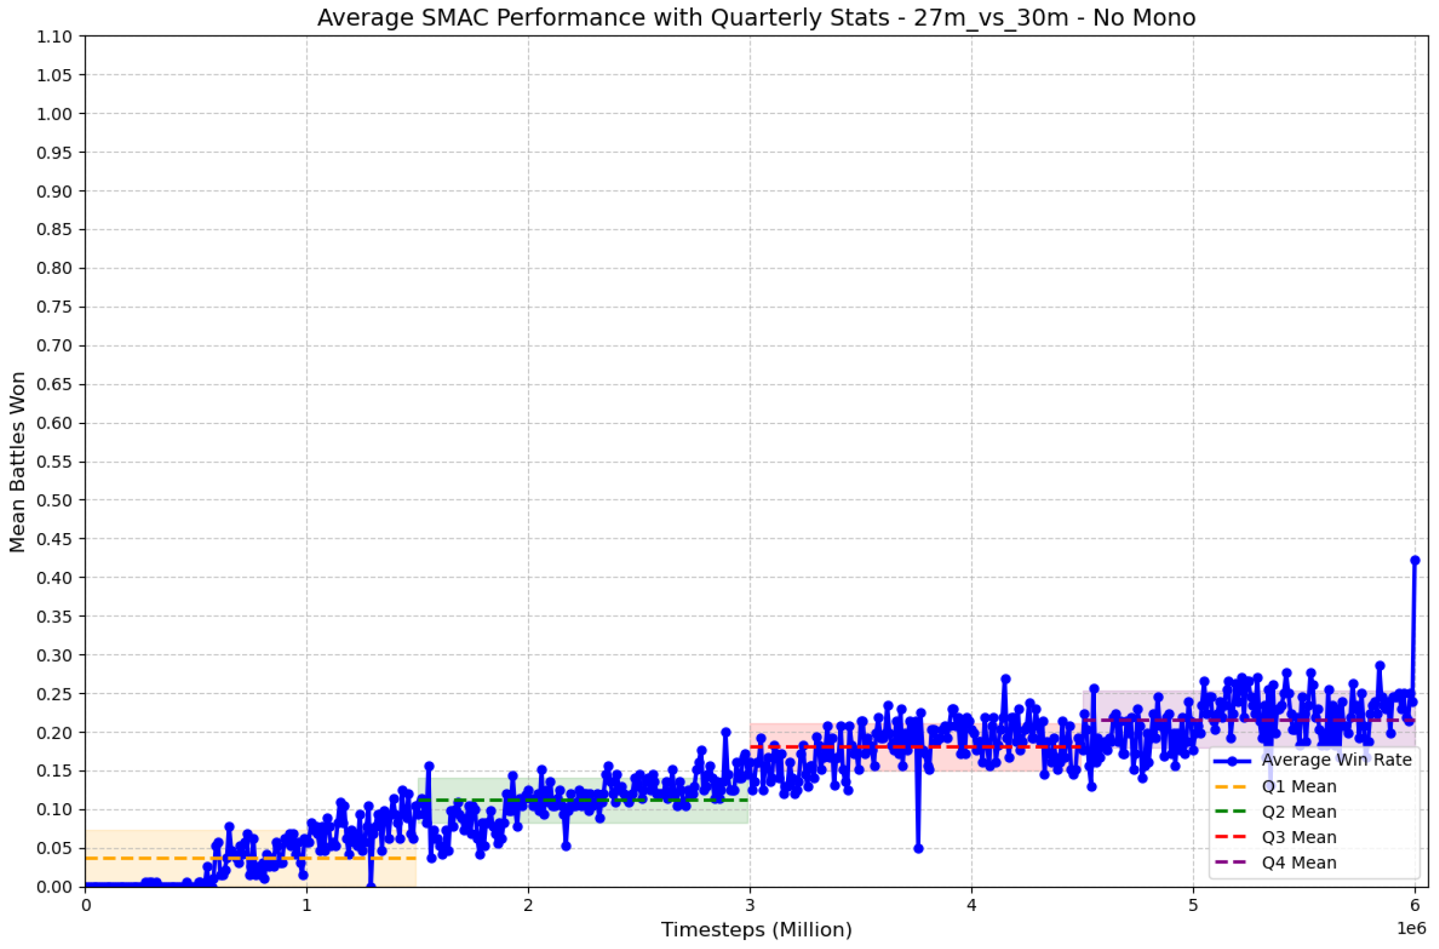Click the x-axis tick label 6
The image size is (1439, 949).
coord(1414,905)
